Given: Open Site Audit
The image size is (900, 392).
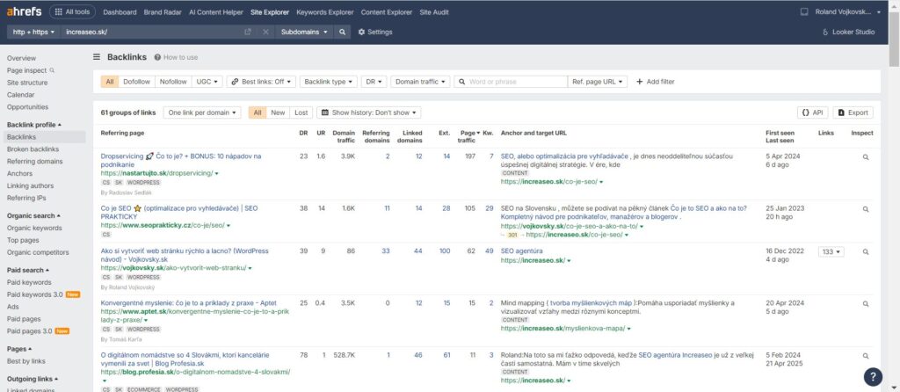Looking at the screenshot, I should (x=434, y=12).
